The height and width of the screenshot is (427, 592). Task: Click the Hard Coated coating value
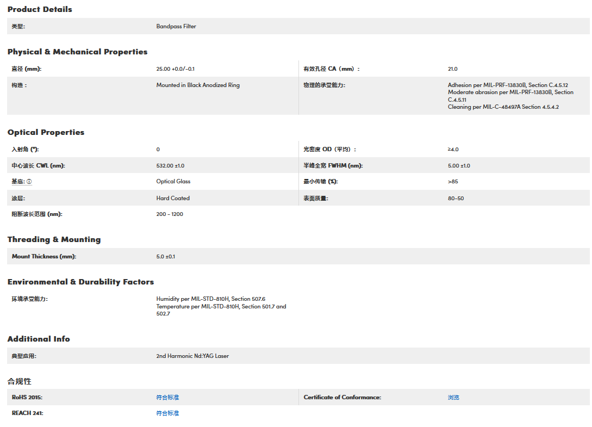(173, 198)
